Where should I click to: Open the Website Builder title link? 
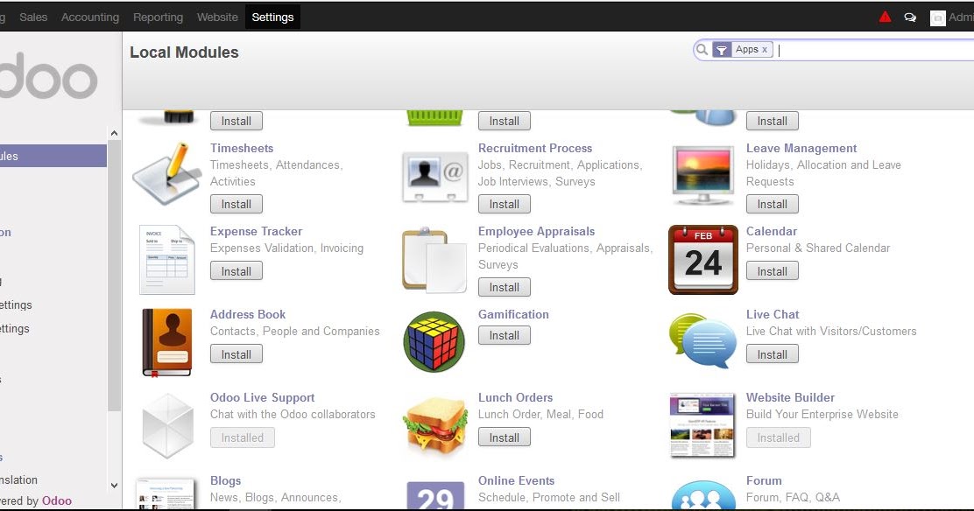click(790, 397)
